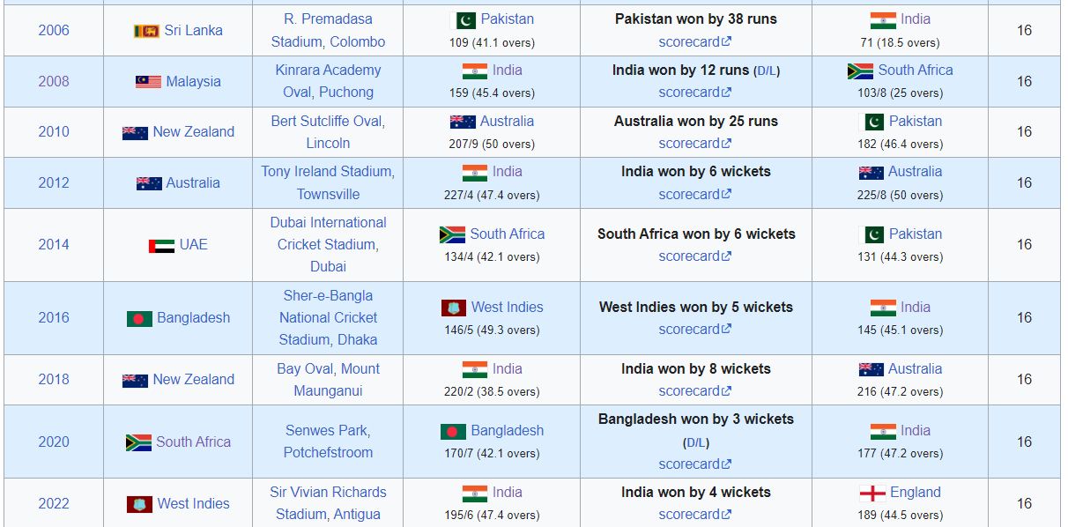Screen dimensions: 1068x527
Task: Open the Senwes Park, Potchefstroom venue link
Action: point(328,442)
